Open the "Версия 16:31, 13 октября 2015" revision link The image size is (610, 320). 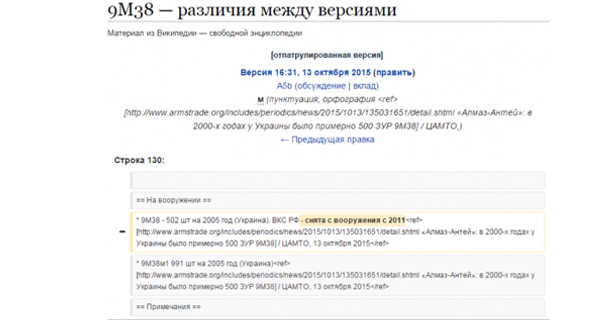(305, 72)
